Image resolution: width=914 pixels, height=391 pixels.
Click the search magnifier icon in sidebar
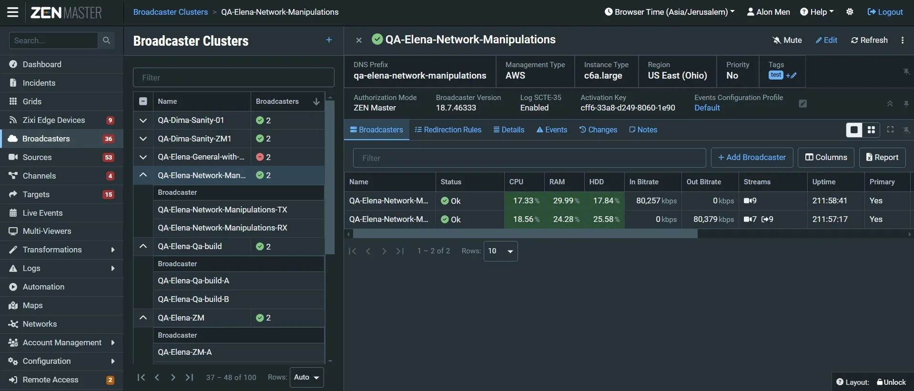pos(106,40)
